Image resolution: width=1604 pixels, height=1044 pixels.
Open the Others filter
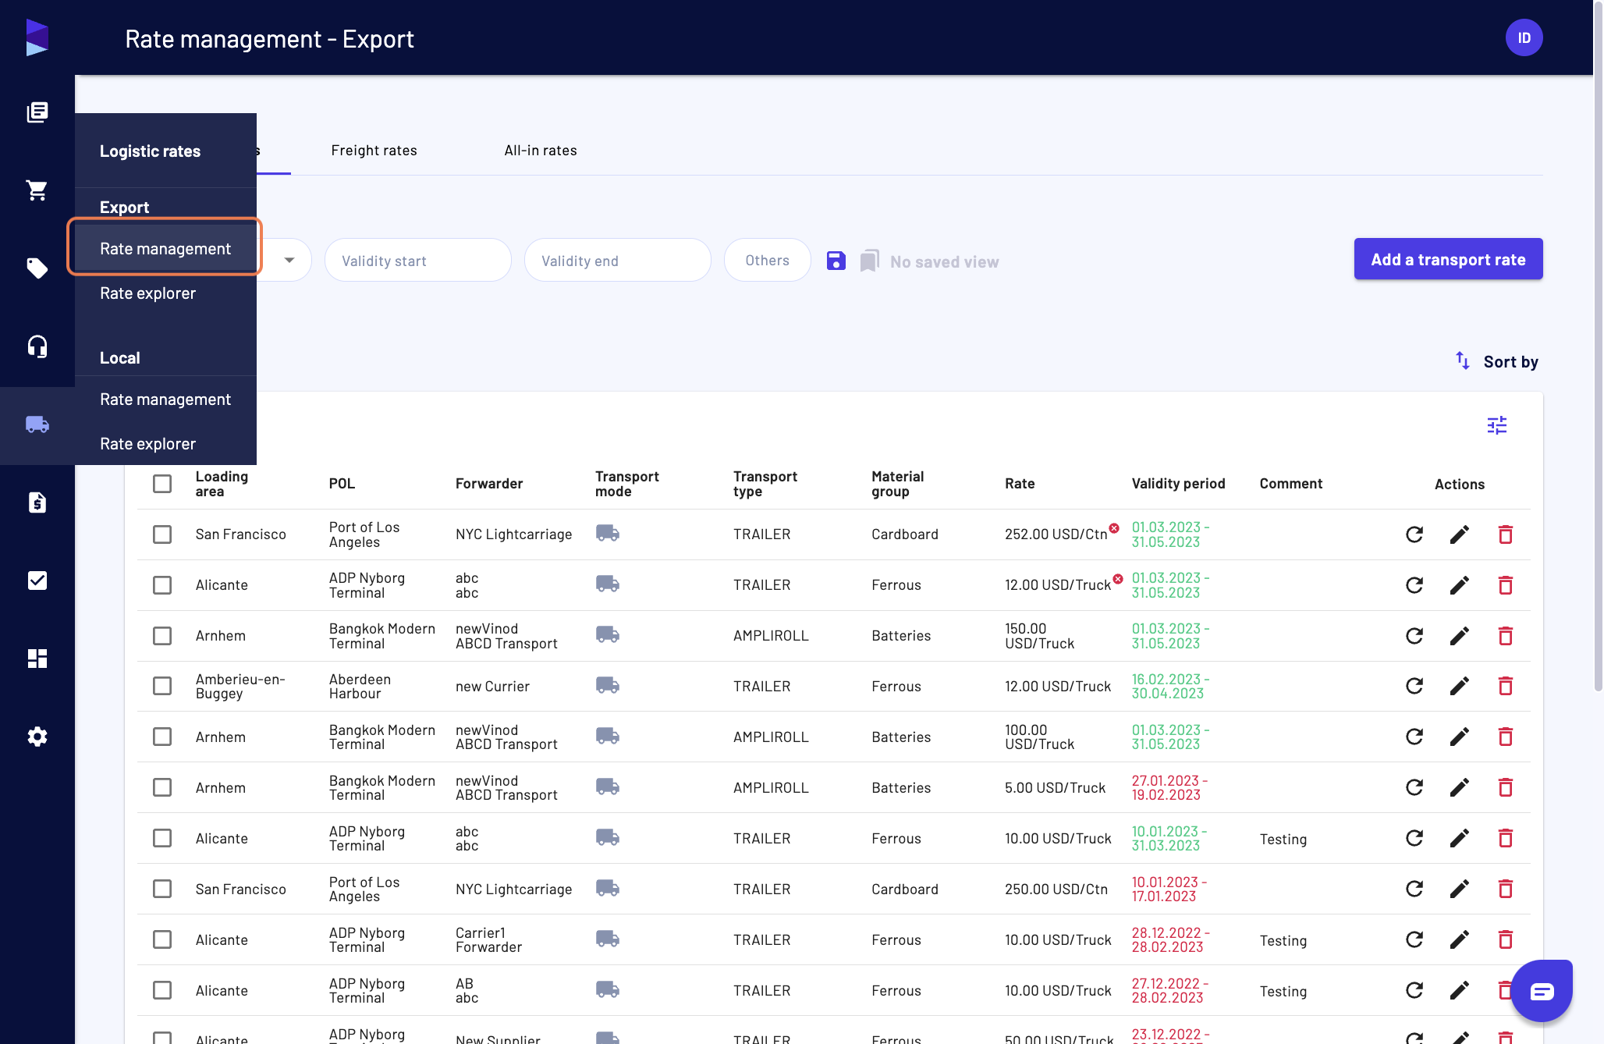tap(767, 261)
